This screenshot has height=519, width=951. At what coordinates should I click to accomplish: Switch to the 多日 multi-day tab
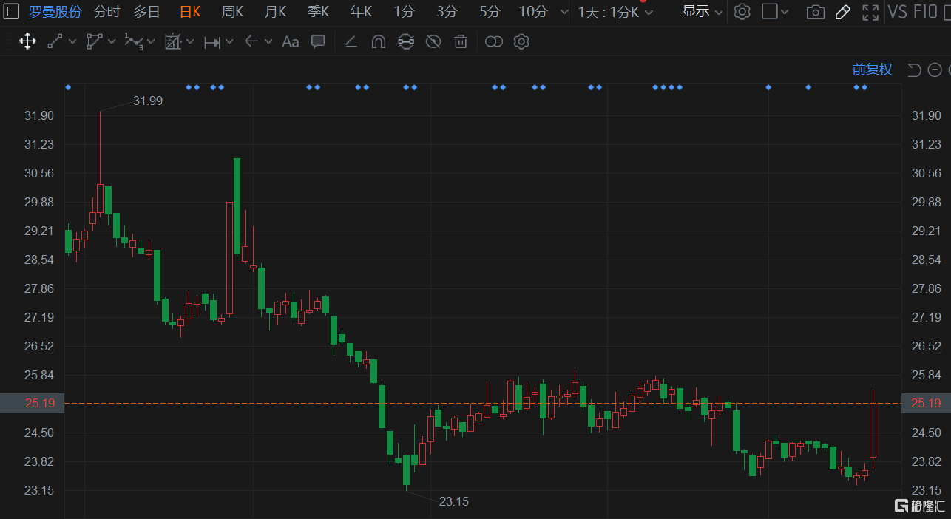[146, 11]
